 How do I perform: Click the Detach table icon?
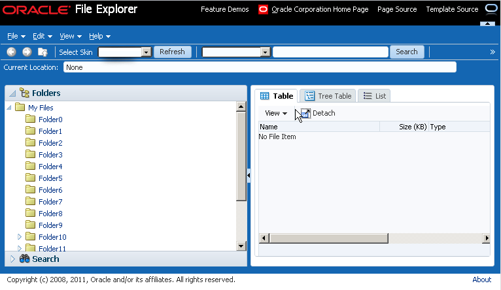click(305, 113)
